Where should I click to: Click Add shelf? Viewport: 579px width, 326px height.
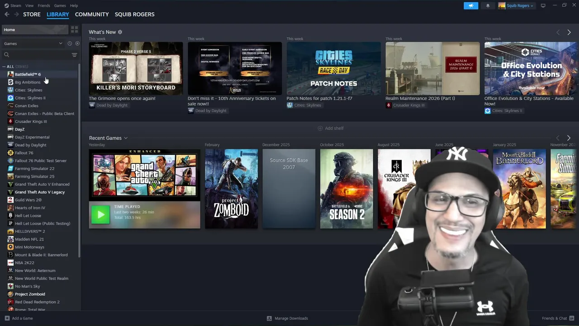click(330, 128)
